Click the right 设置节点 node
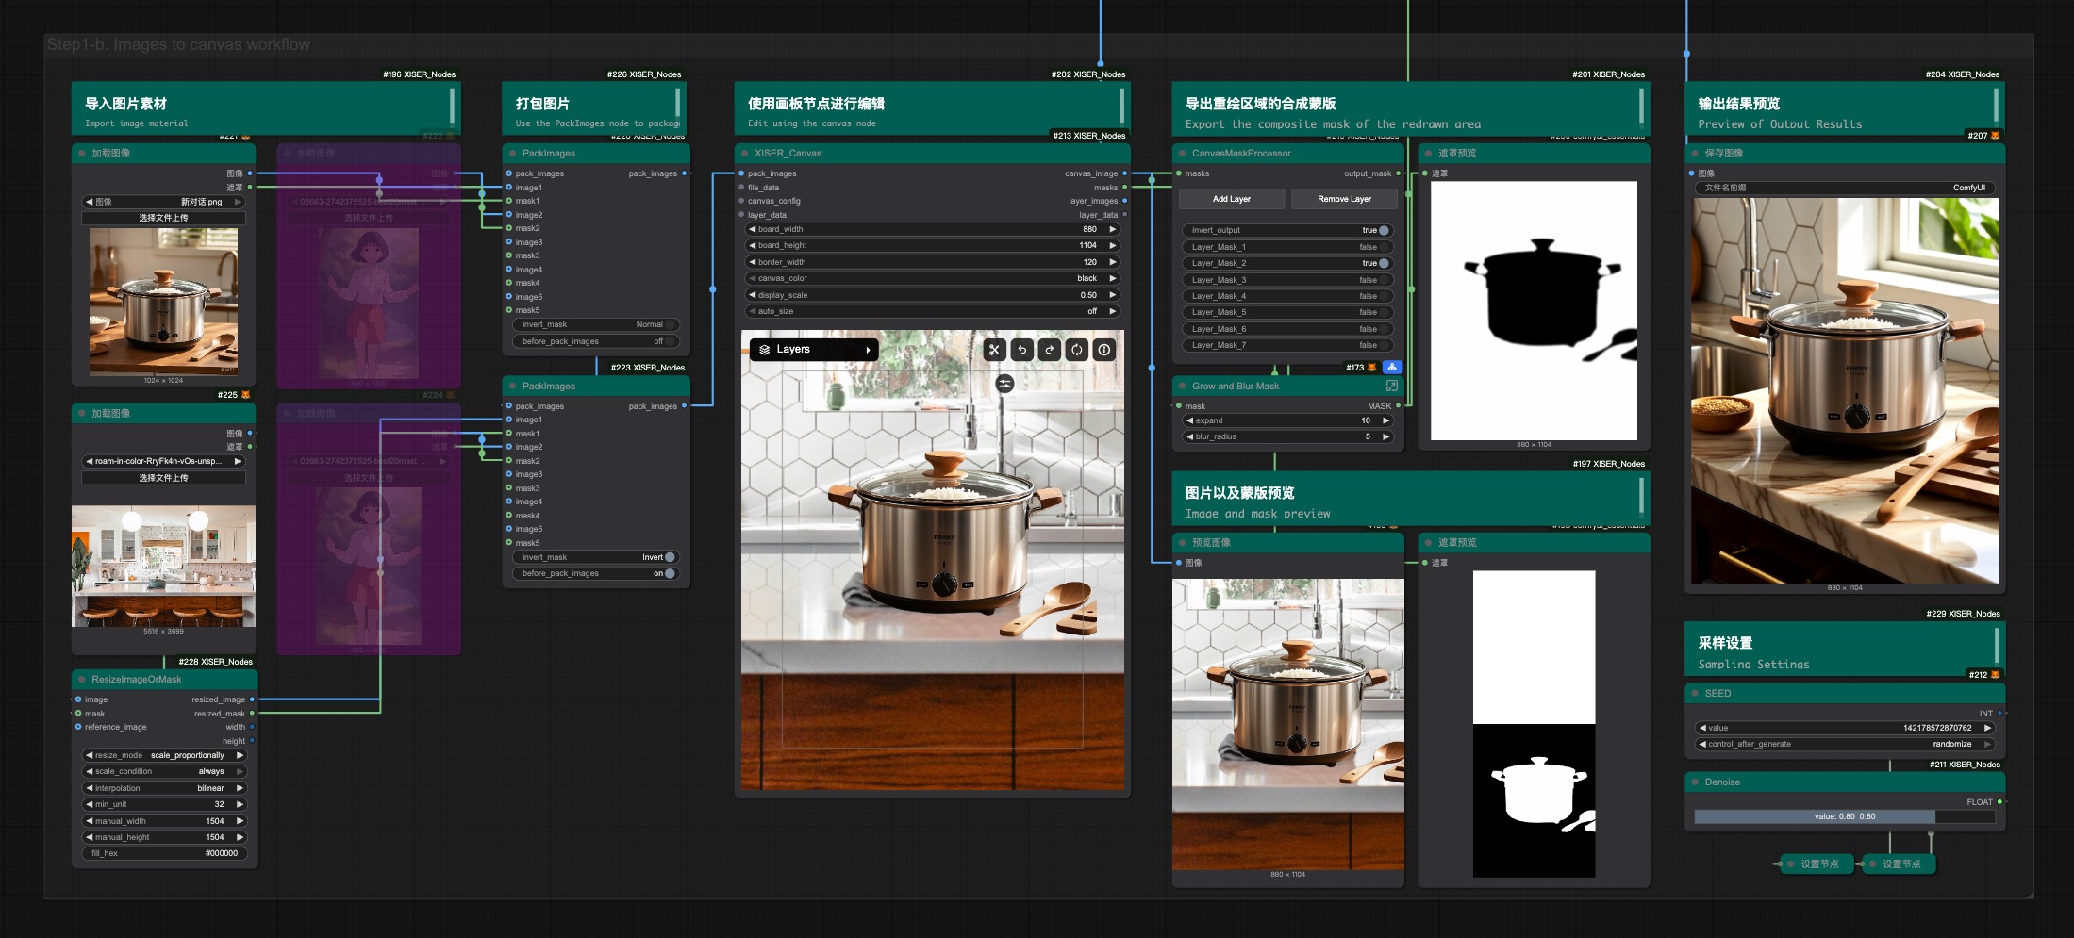 pos(1900,864)
